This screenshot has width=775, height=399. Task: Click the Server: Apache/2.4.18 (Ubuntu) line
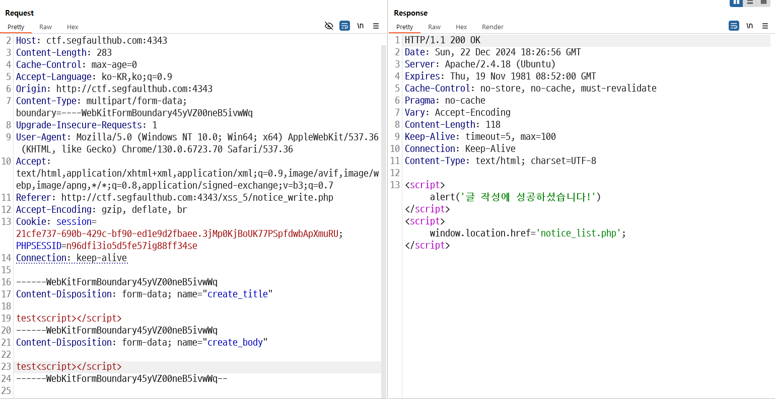(480, 64)
